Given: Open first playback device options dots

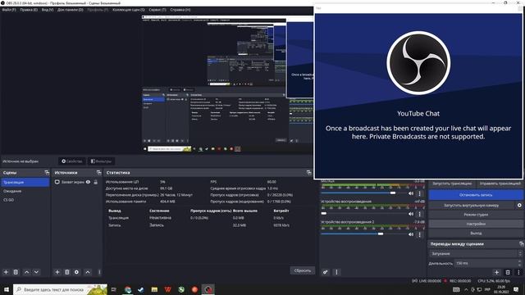Looking at the screenshot, I should pos(419,214).
